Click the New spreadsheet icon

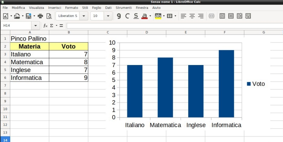point(6,16)
